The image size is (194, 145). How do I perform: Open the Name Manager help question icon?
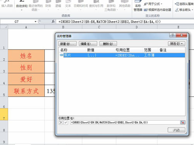(173, 35)
